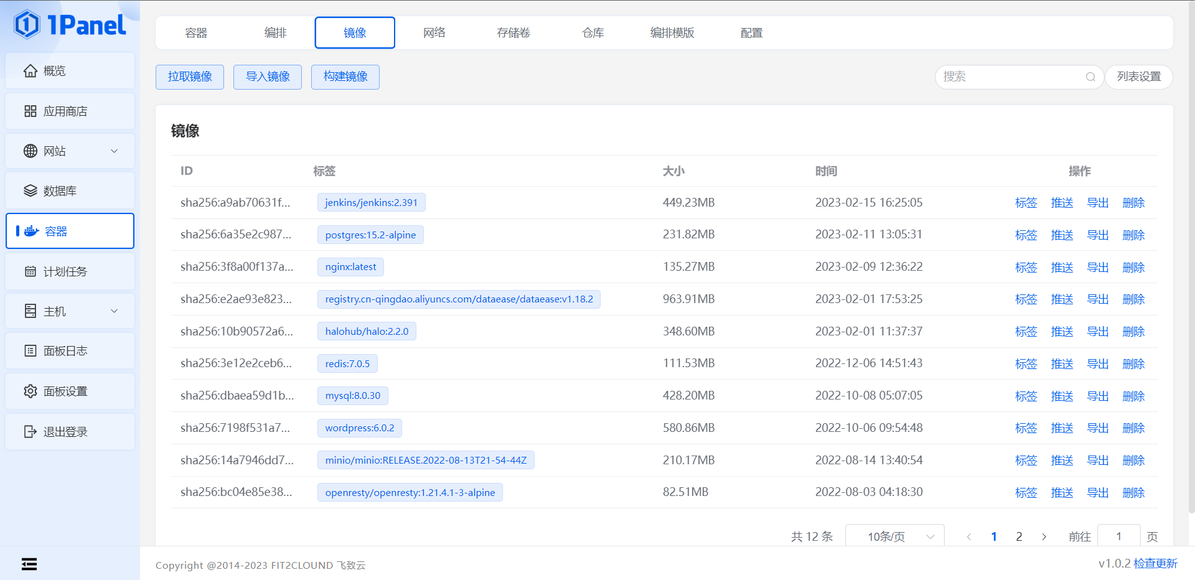Click the 容器 docker whale icon
Viewport: 1195px width, 580px height.
(x=32, y=232)
